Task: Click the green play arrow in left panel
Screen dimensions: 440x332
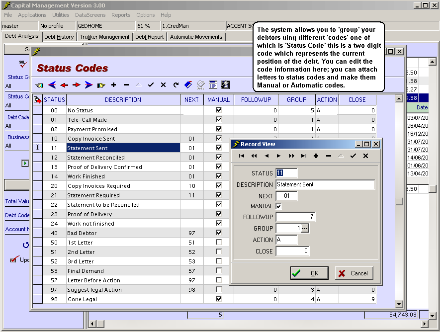Action: pos(25,163)
